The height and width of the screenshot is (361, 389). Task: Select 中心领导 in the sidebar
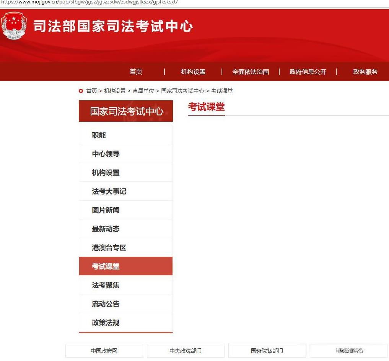click(x=126, y=154)
